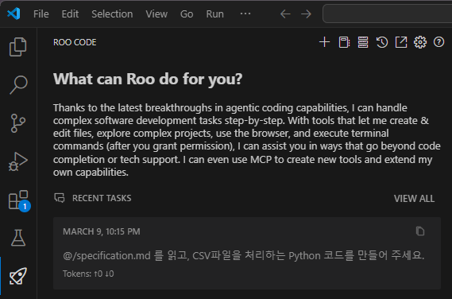This screenshot has width=452, height=299.
Task: Click the command center search box
Action: tap(387, 14)
